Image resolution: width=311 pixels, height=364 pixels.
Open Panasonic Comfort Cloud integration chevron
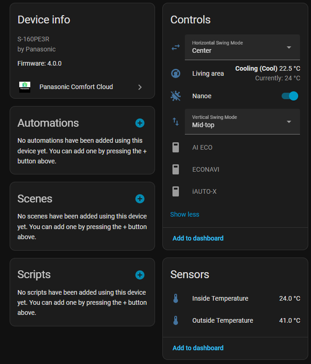pyautogui.click(x=140, y=87)
